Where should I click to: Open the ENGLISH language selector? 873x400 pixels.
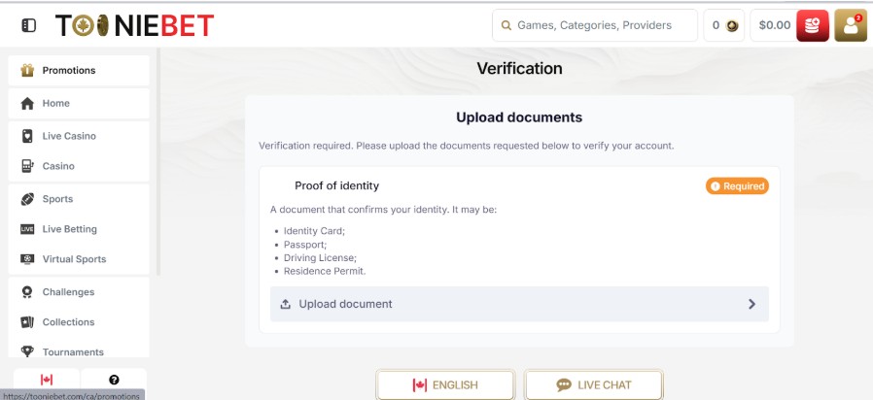pyautogui.click(x=445, y=384)
